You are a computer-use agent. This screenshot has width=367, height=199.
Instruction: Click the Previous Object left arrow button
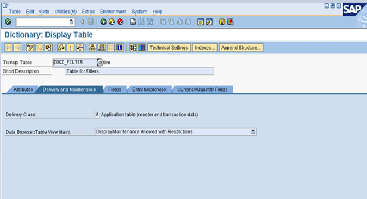tap(8, 48)
